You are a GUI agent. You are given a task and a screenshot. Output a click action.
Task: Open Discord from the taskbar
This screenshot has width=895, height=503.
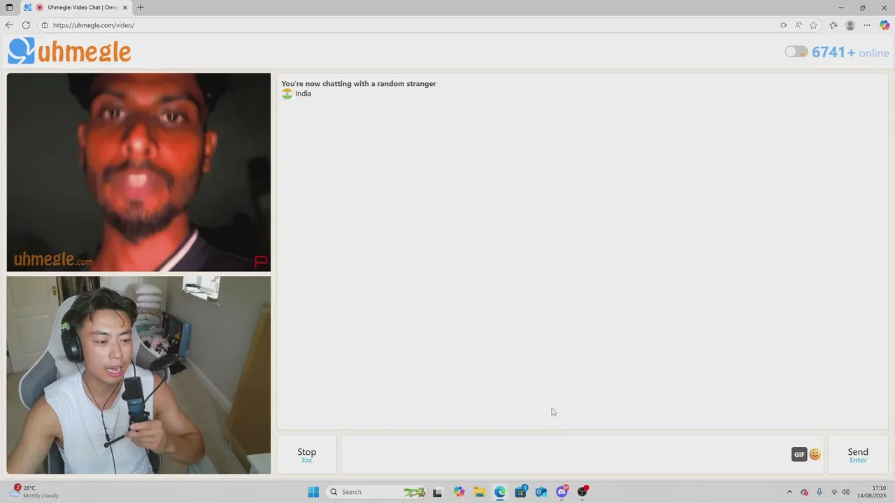point(561,492)
